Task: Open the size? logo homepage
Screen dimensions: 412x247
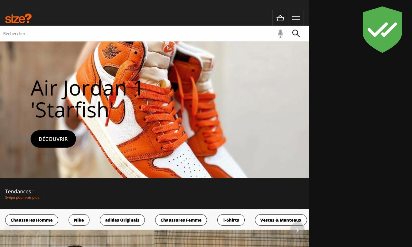Action: pyautogui.click(x=18, y=18)
